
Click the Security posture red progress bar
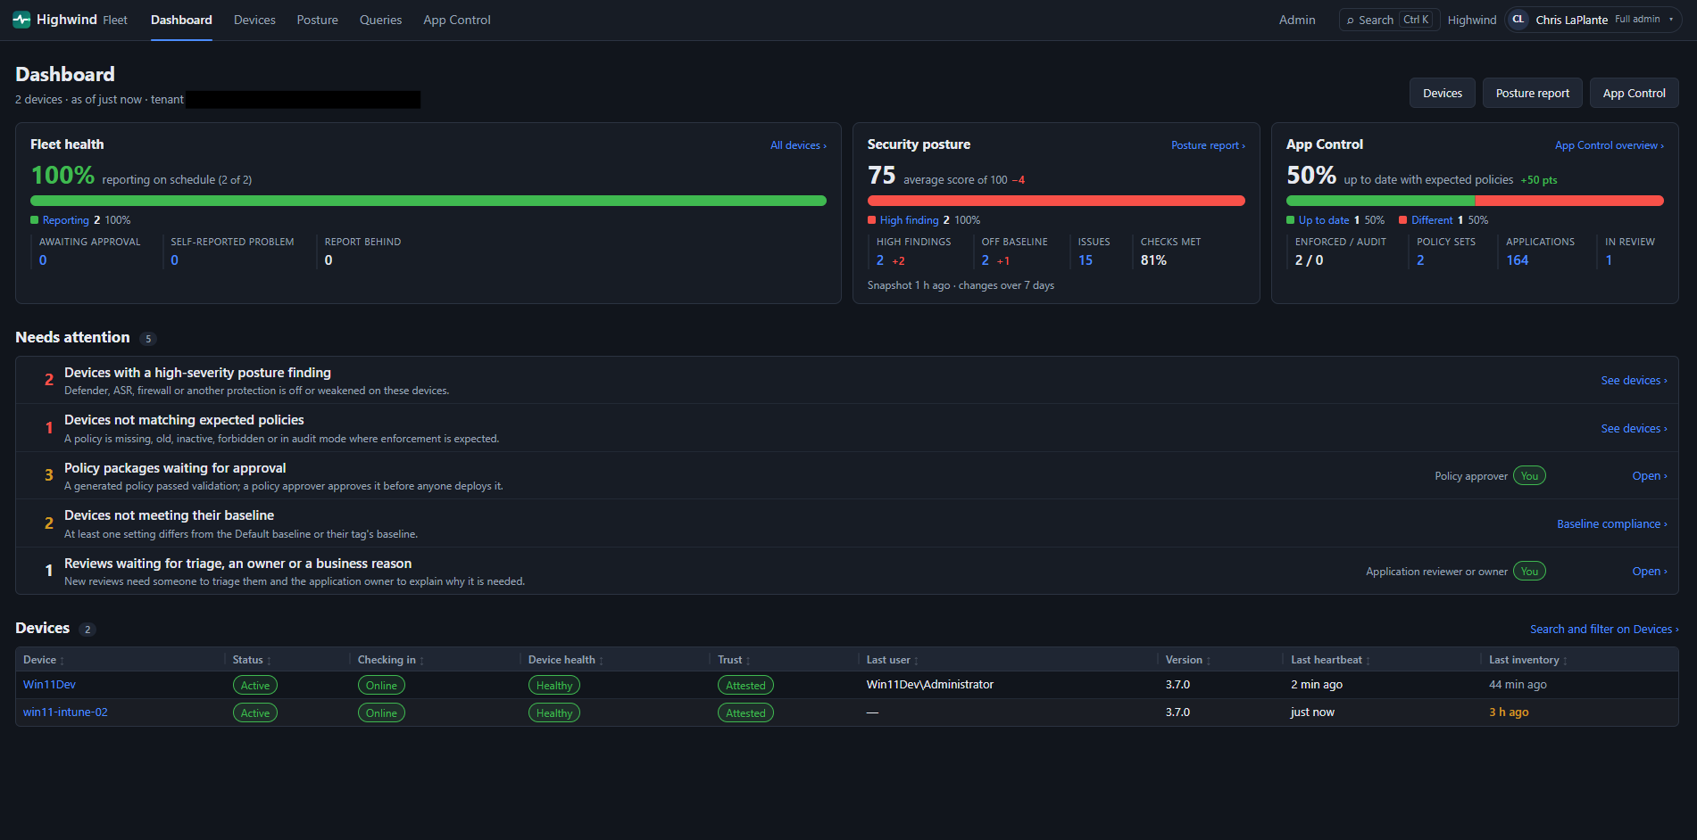point(1056,201)
